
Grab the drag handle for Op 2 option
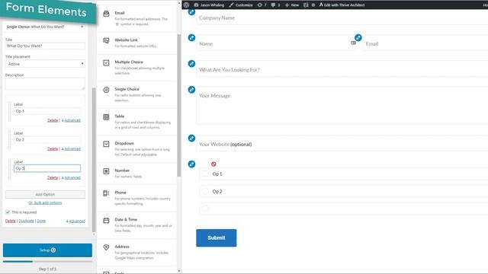click(x=10, y=140)
